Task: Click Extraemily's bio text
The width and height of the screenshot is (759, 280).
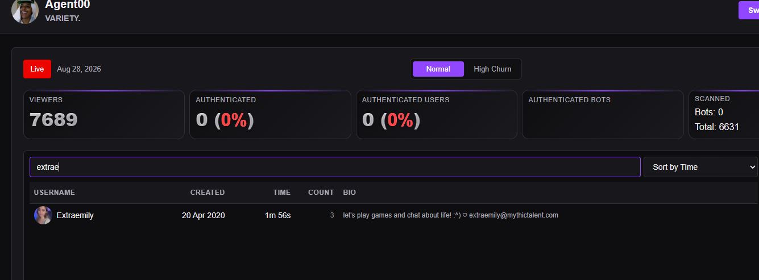Action: coord(451,215)
